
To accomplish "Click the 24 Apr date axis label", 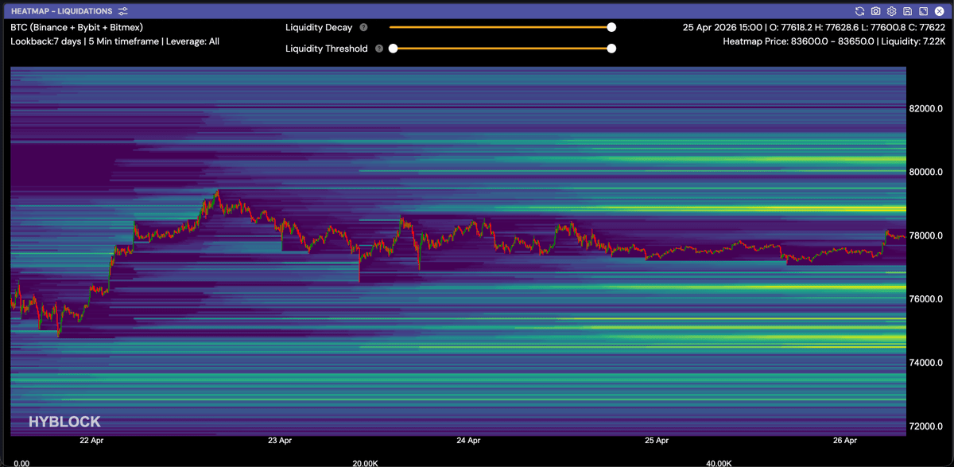I will (468, 440).
